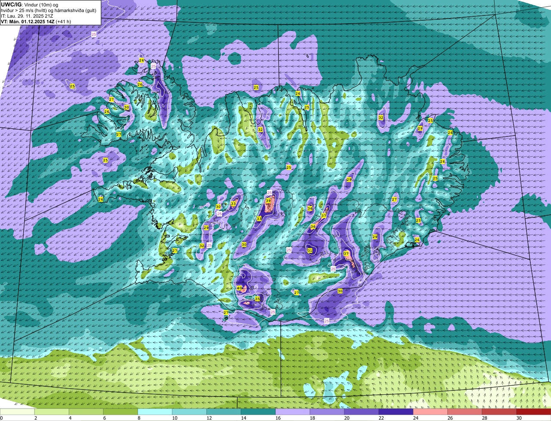The height and width of the screenshot is (421, 551).
Task: Select the 22–24 m/s legend color swatch
Action: click(396, 412)
